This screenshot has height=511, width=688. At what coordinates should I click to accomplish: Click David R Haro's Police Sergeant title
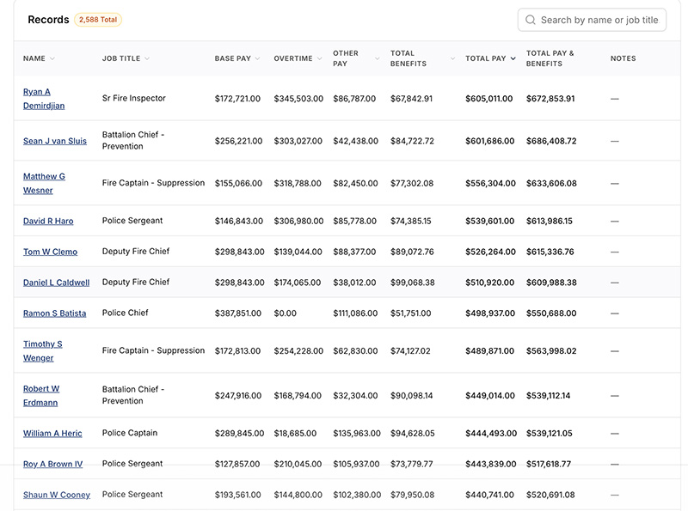(x=132, y=221)
